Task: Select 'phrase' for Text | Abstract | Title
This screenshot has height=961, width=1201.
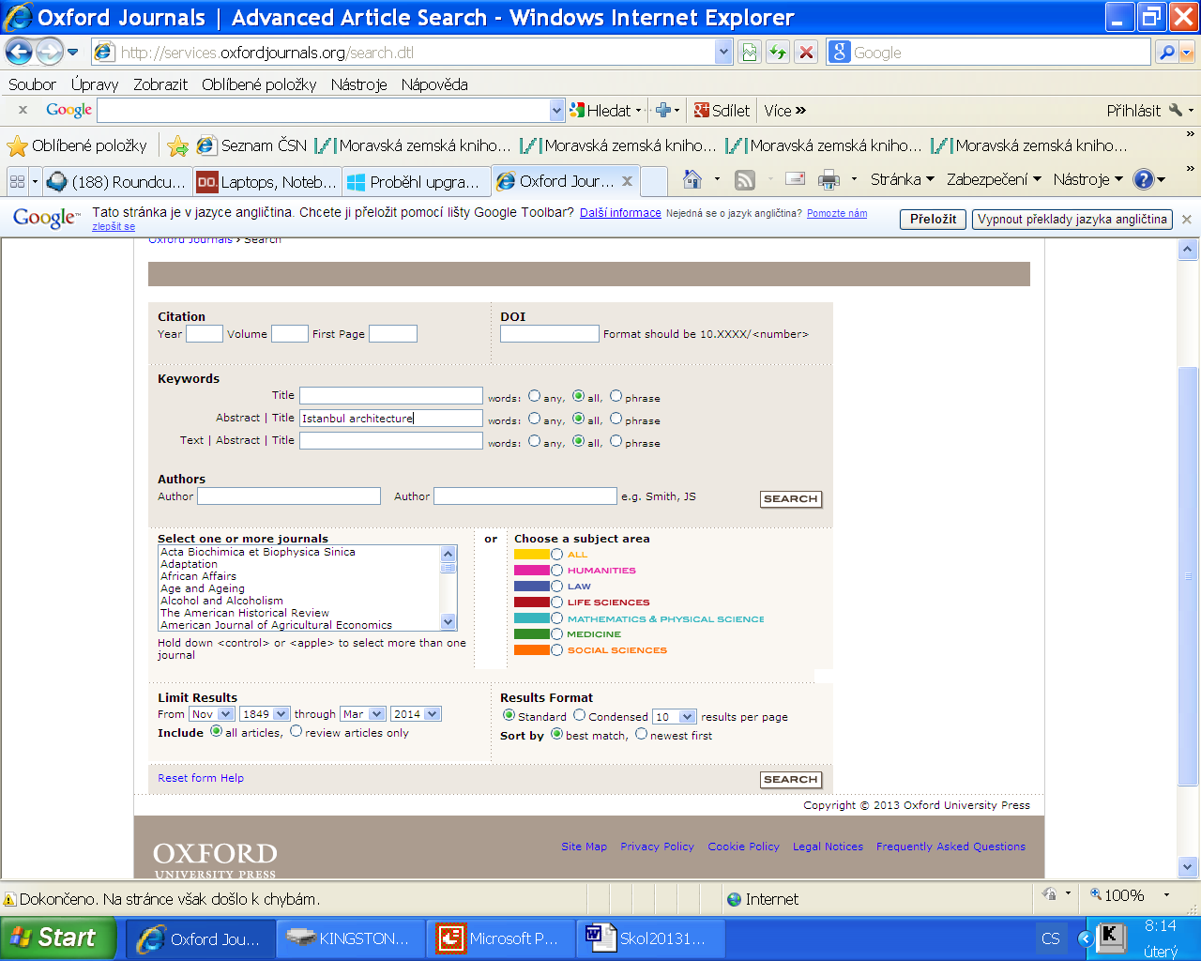Action: pos(616,441)
